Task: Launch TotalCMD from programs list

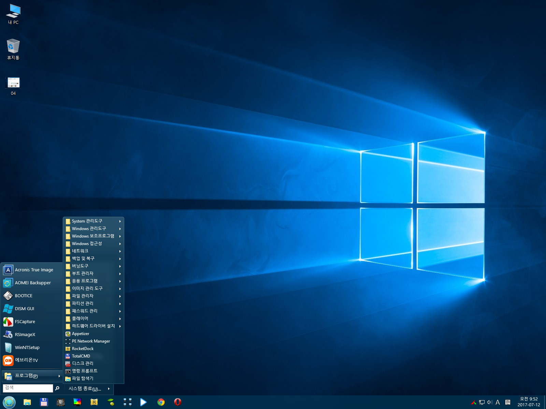Action: [x=94, y=356]
